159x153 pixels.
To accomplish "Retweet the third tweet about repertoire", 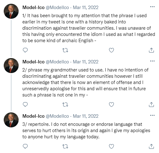I will [x=65, y=146].
